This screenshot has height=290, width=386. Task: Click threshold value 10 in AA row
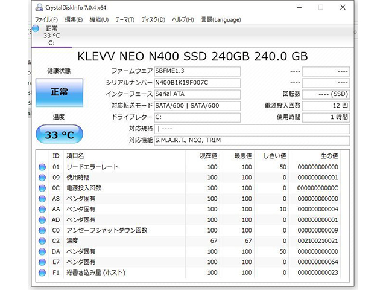[283, 209]
